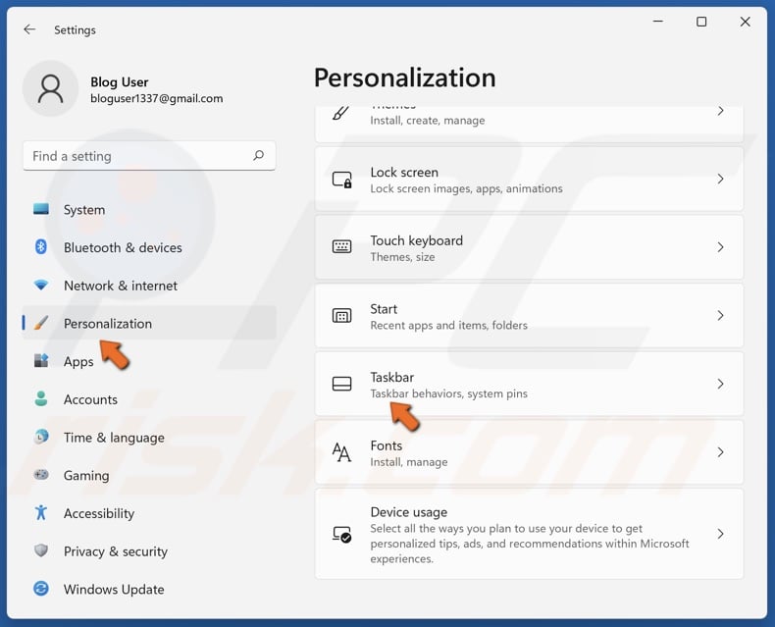Image resolution: width=775 pixels, height=627 pixels.
Task: Open the Fonts entry title
Action: 386,445
